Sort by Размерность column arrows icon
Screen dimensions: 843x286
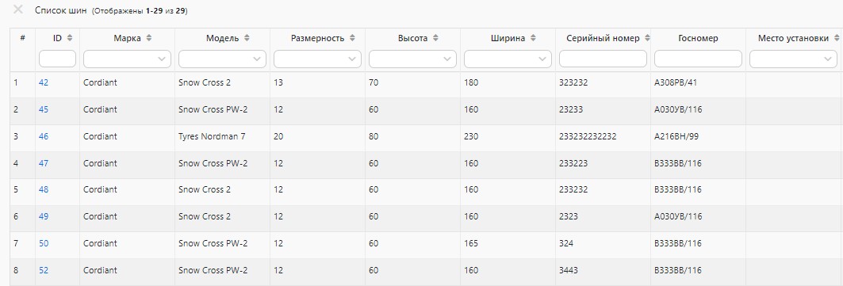click(x=352, y=38)
